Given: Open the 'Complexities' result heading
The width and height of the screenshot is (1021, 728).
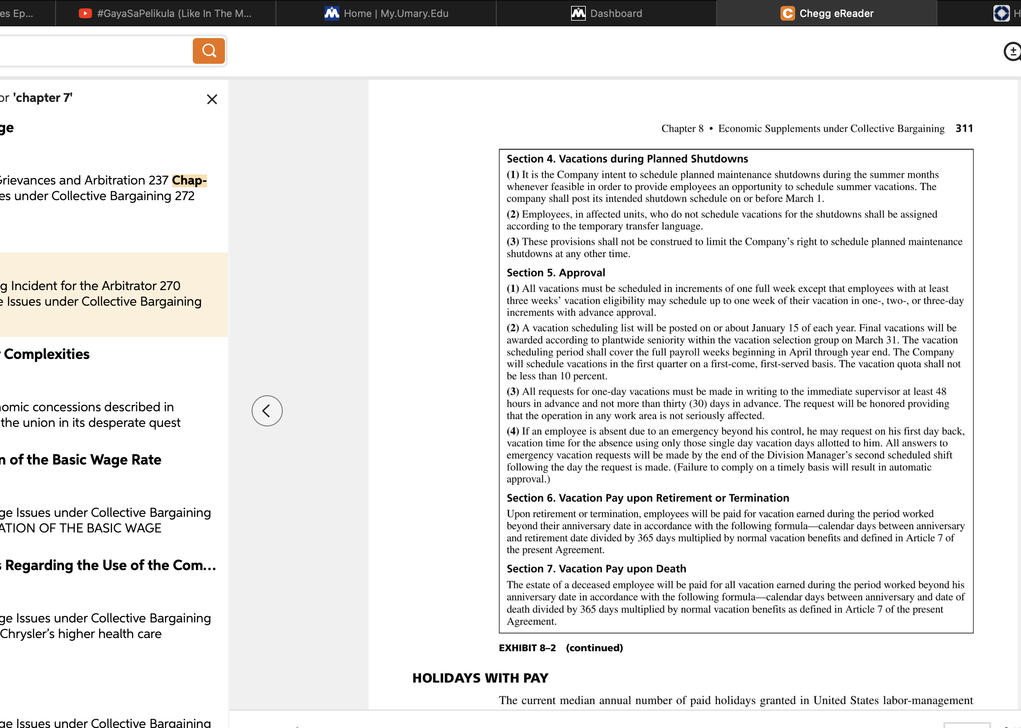Looking at the screenshot, I should (x=45, y=354).
